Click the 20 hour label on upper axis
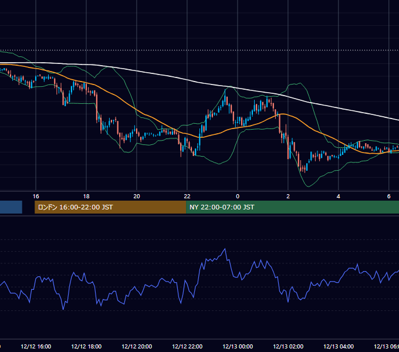 point(137,197)
